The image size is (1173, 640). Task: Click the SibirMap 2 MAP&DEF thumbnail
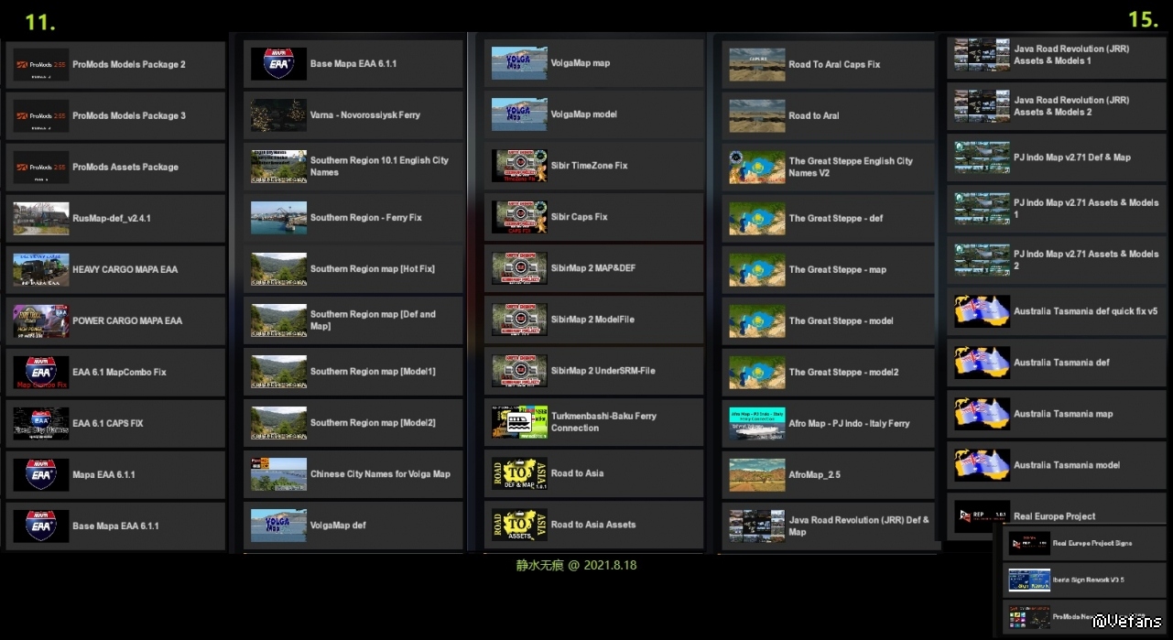519,268
